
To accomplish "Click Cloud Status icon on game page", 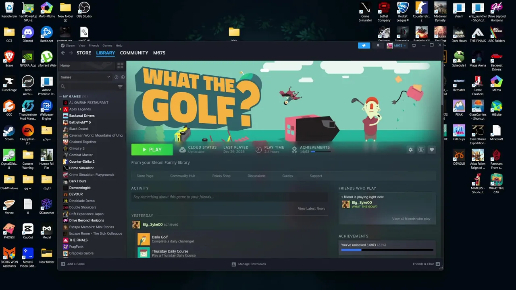I will click(183, 149).
